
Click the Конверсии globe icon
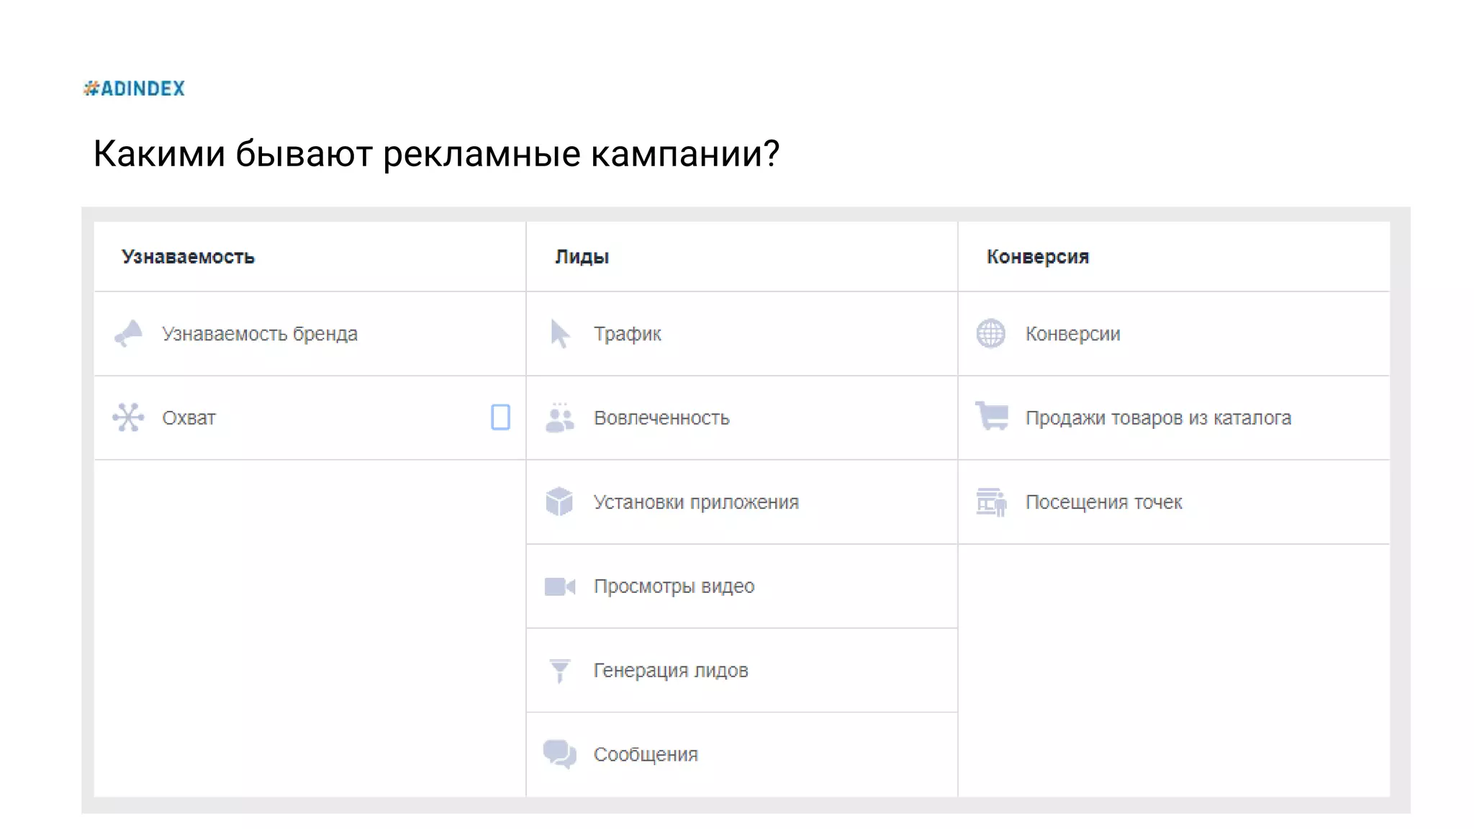coord(991,333)
